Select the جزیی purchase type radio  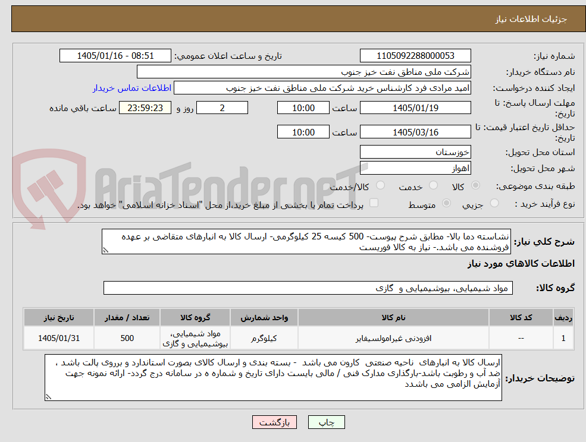pos(494,203)
